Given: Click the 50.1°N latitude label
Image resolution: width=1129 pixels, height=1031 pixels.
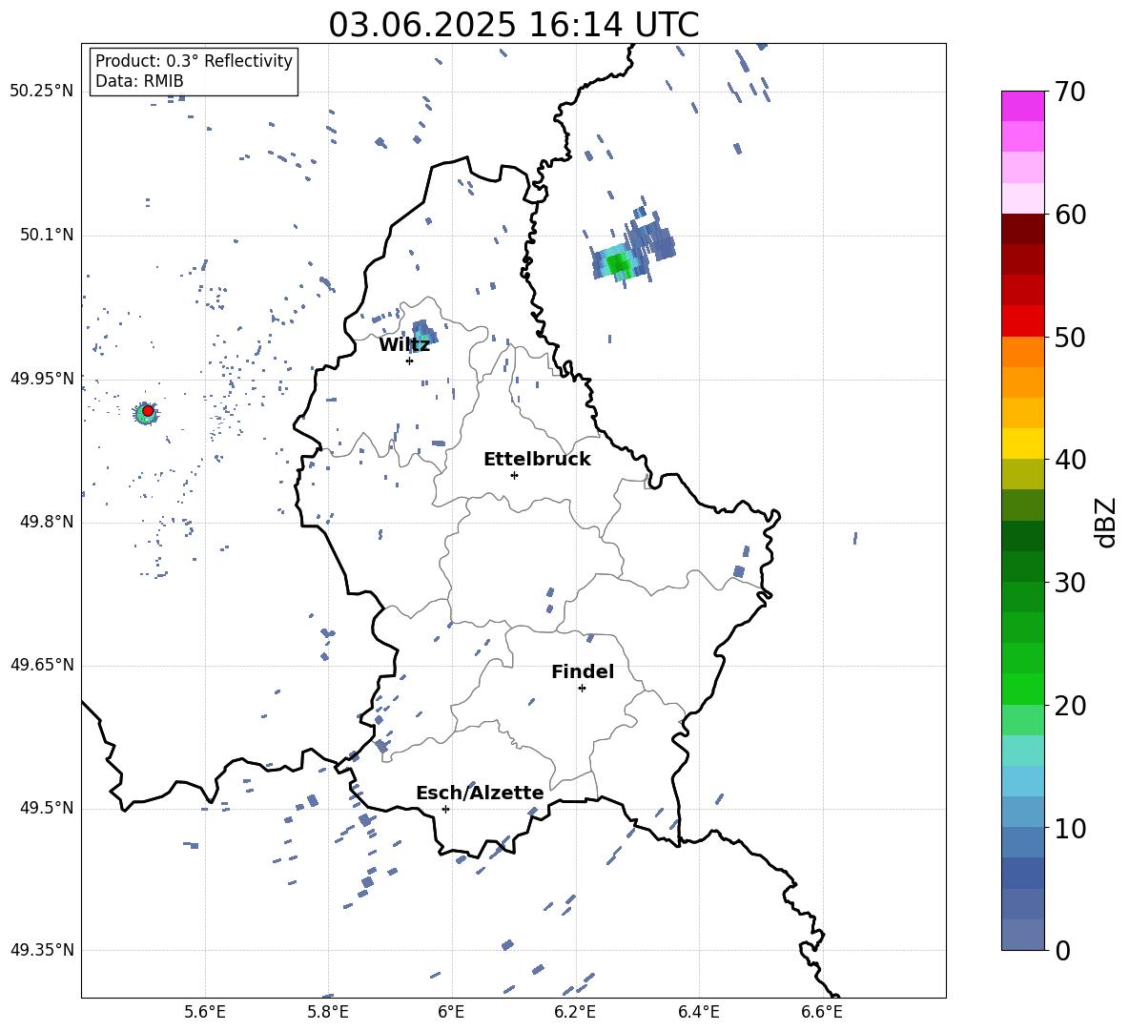Looking at the screenshot, I should coord(46,235).
